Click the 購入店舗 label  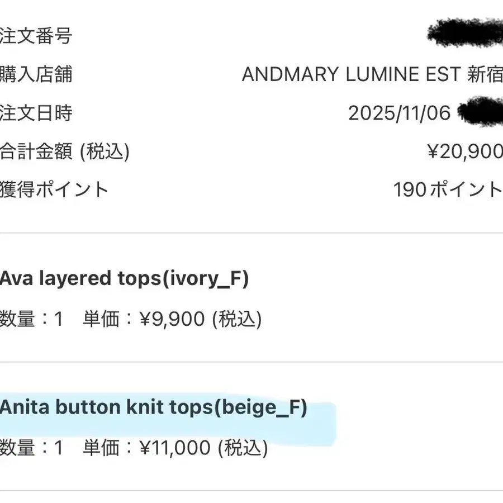[36, 74]
